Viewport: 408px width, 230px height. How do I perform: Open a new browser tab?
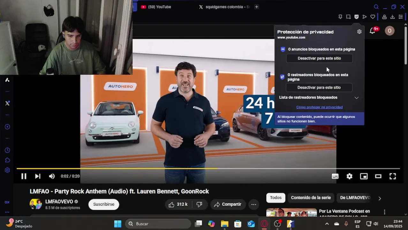256,7
